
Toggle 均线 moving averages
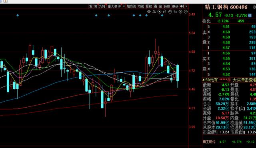pos(141,6)
